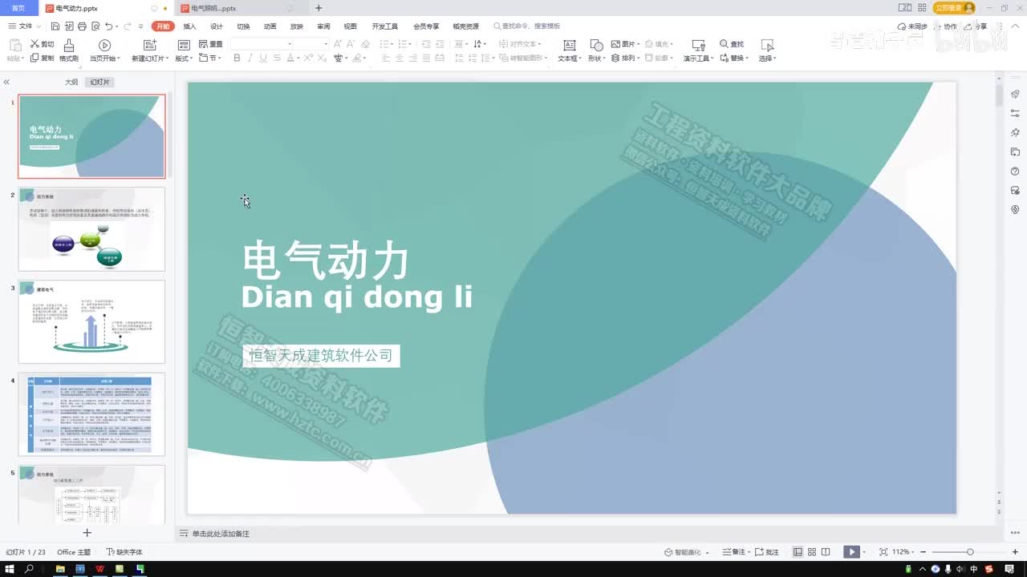Viewport: 1027px width, 577px height.
Task: Open File Explorer from Windows taskbar
Action: click(60, 569)
